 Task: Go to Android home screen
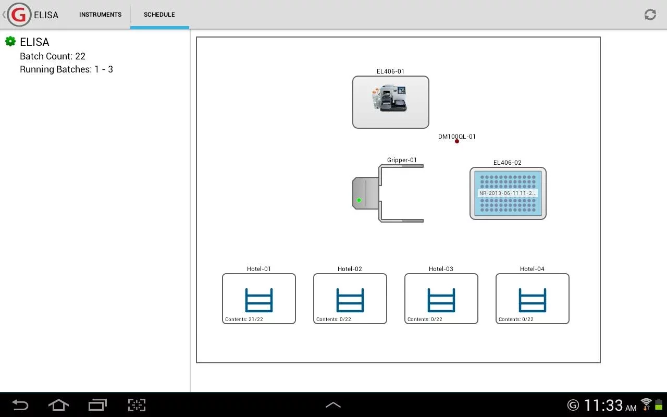[x=58, y=405]
